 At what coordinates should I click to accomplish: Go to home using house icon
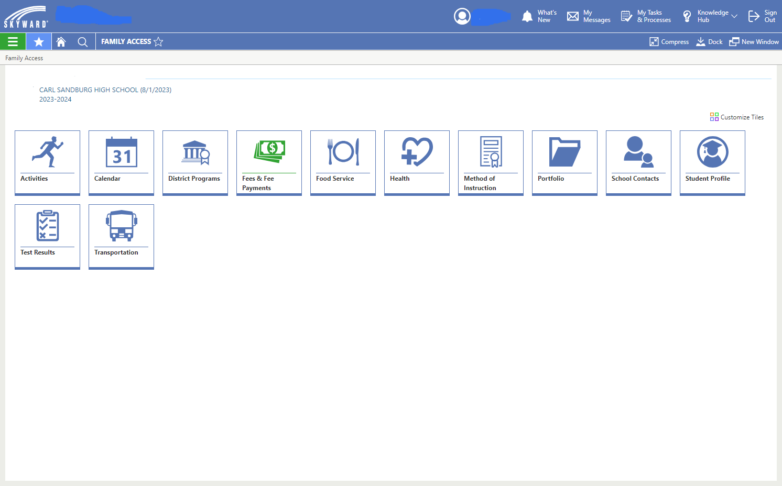[x=61, y=41]
